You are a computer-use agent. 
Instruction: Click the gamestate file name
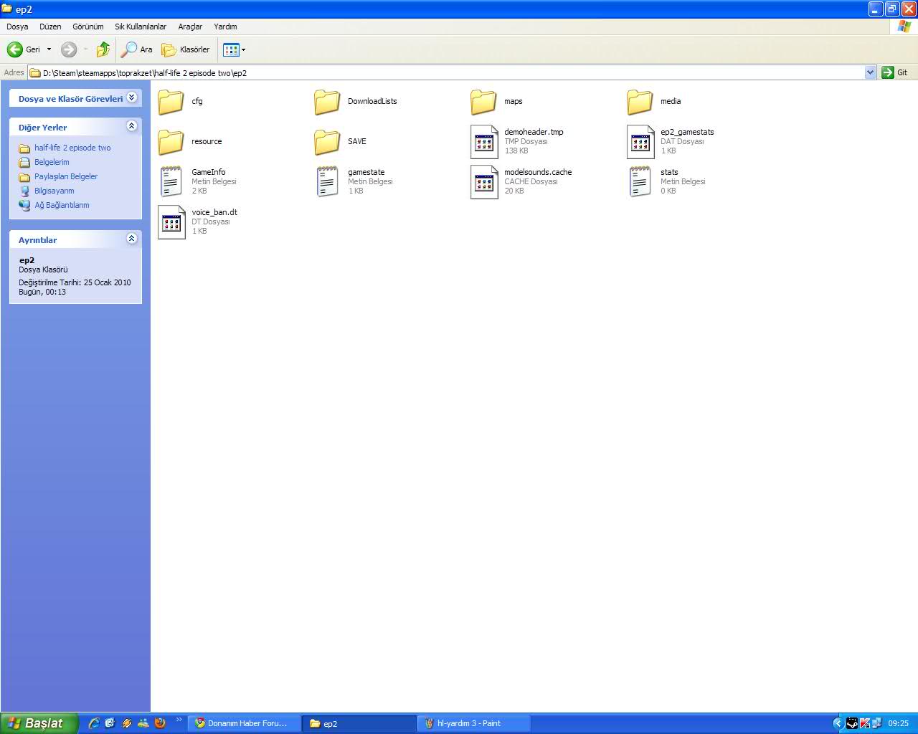[366, 172]
